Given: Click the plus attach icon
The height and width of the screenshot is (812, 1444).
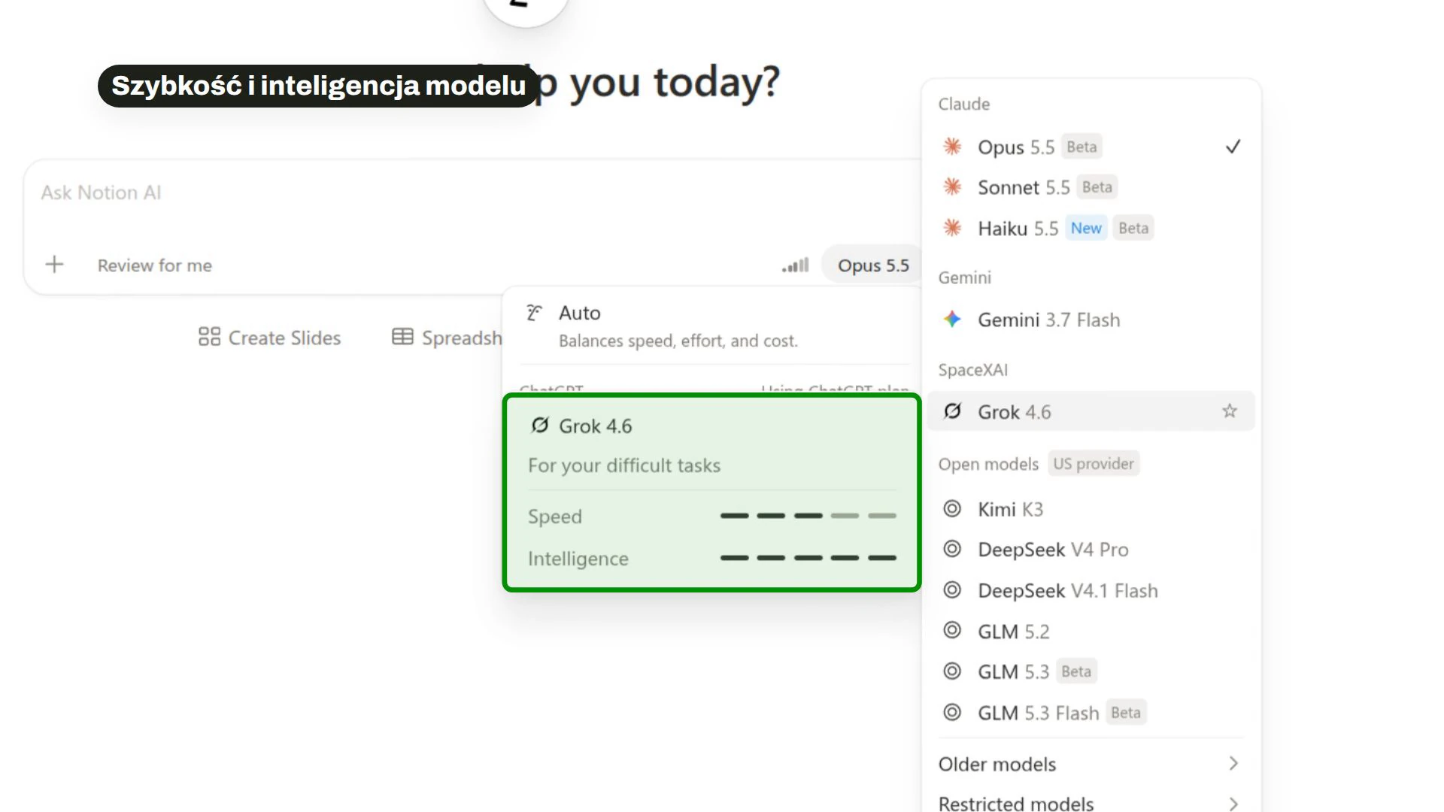Looking at the screenshot, I should click(54, 265).
